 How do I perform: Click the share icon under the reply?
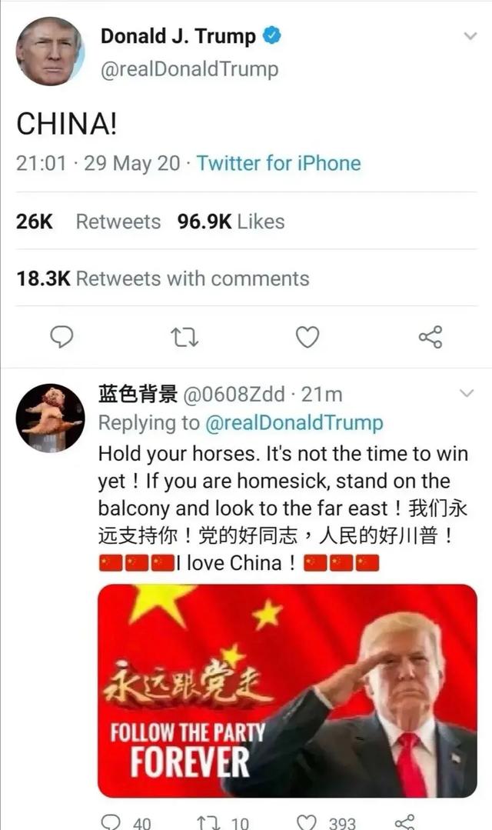[x=405, y=822]
